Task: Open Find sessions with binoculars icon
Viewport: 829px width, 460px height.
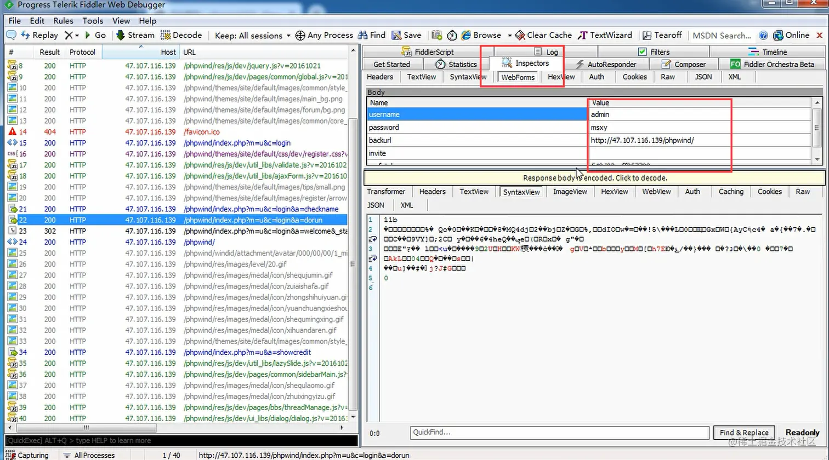Action: [x=372, y=35]
